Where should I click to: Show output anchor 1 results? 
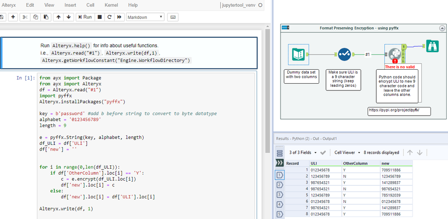point(279,174)
